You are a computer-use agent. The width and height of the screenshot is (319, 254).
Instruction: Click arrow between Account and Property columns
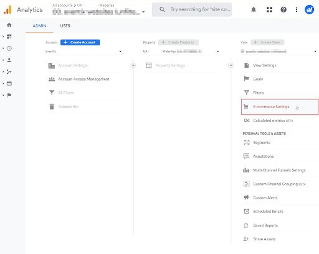coord(133,65)
